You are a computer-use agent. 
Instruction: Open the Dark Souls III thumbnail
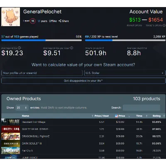10,144
